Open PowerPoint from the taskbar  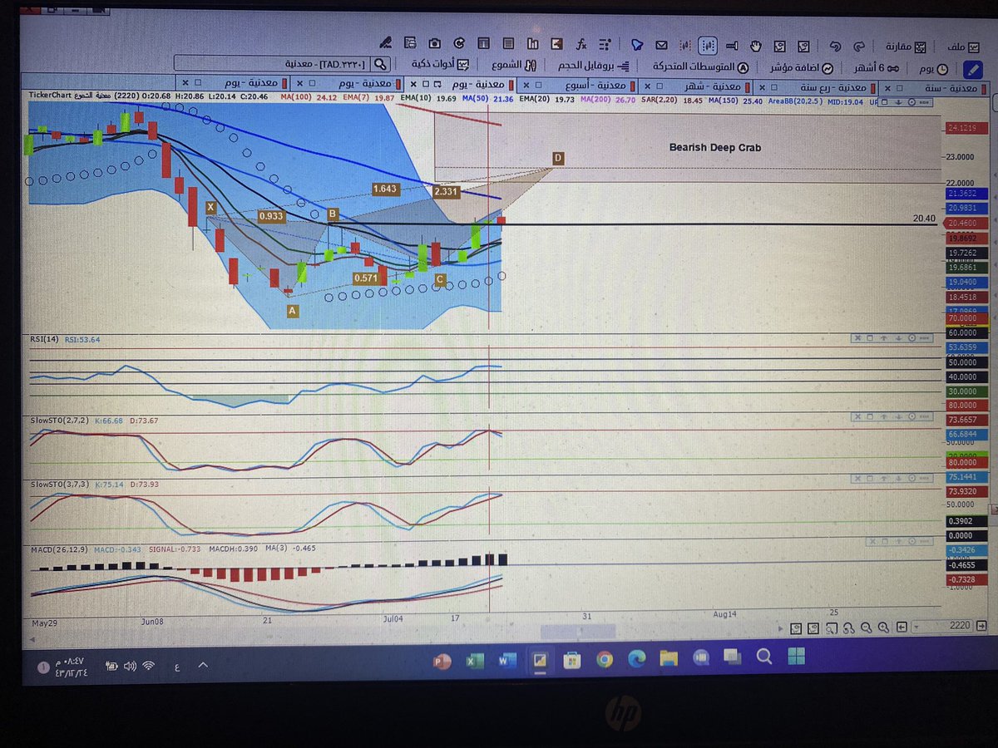442,662
